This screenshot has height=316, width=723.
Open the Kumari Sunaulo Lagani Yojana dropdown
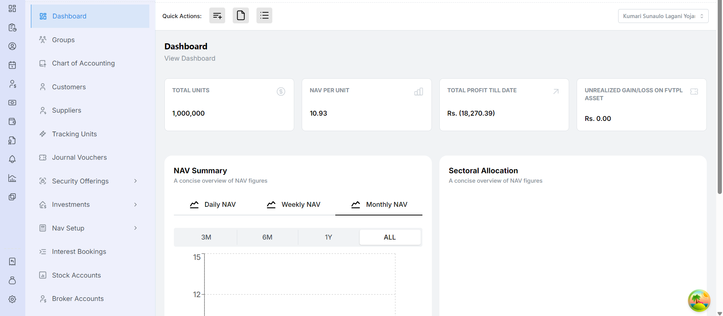coord(663,16)
